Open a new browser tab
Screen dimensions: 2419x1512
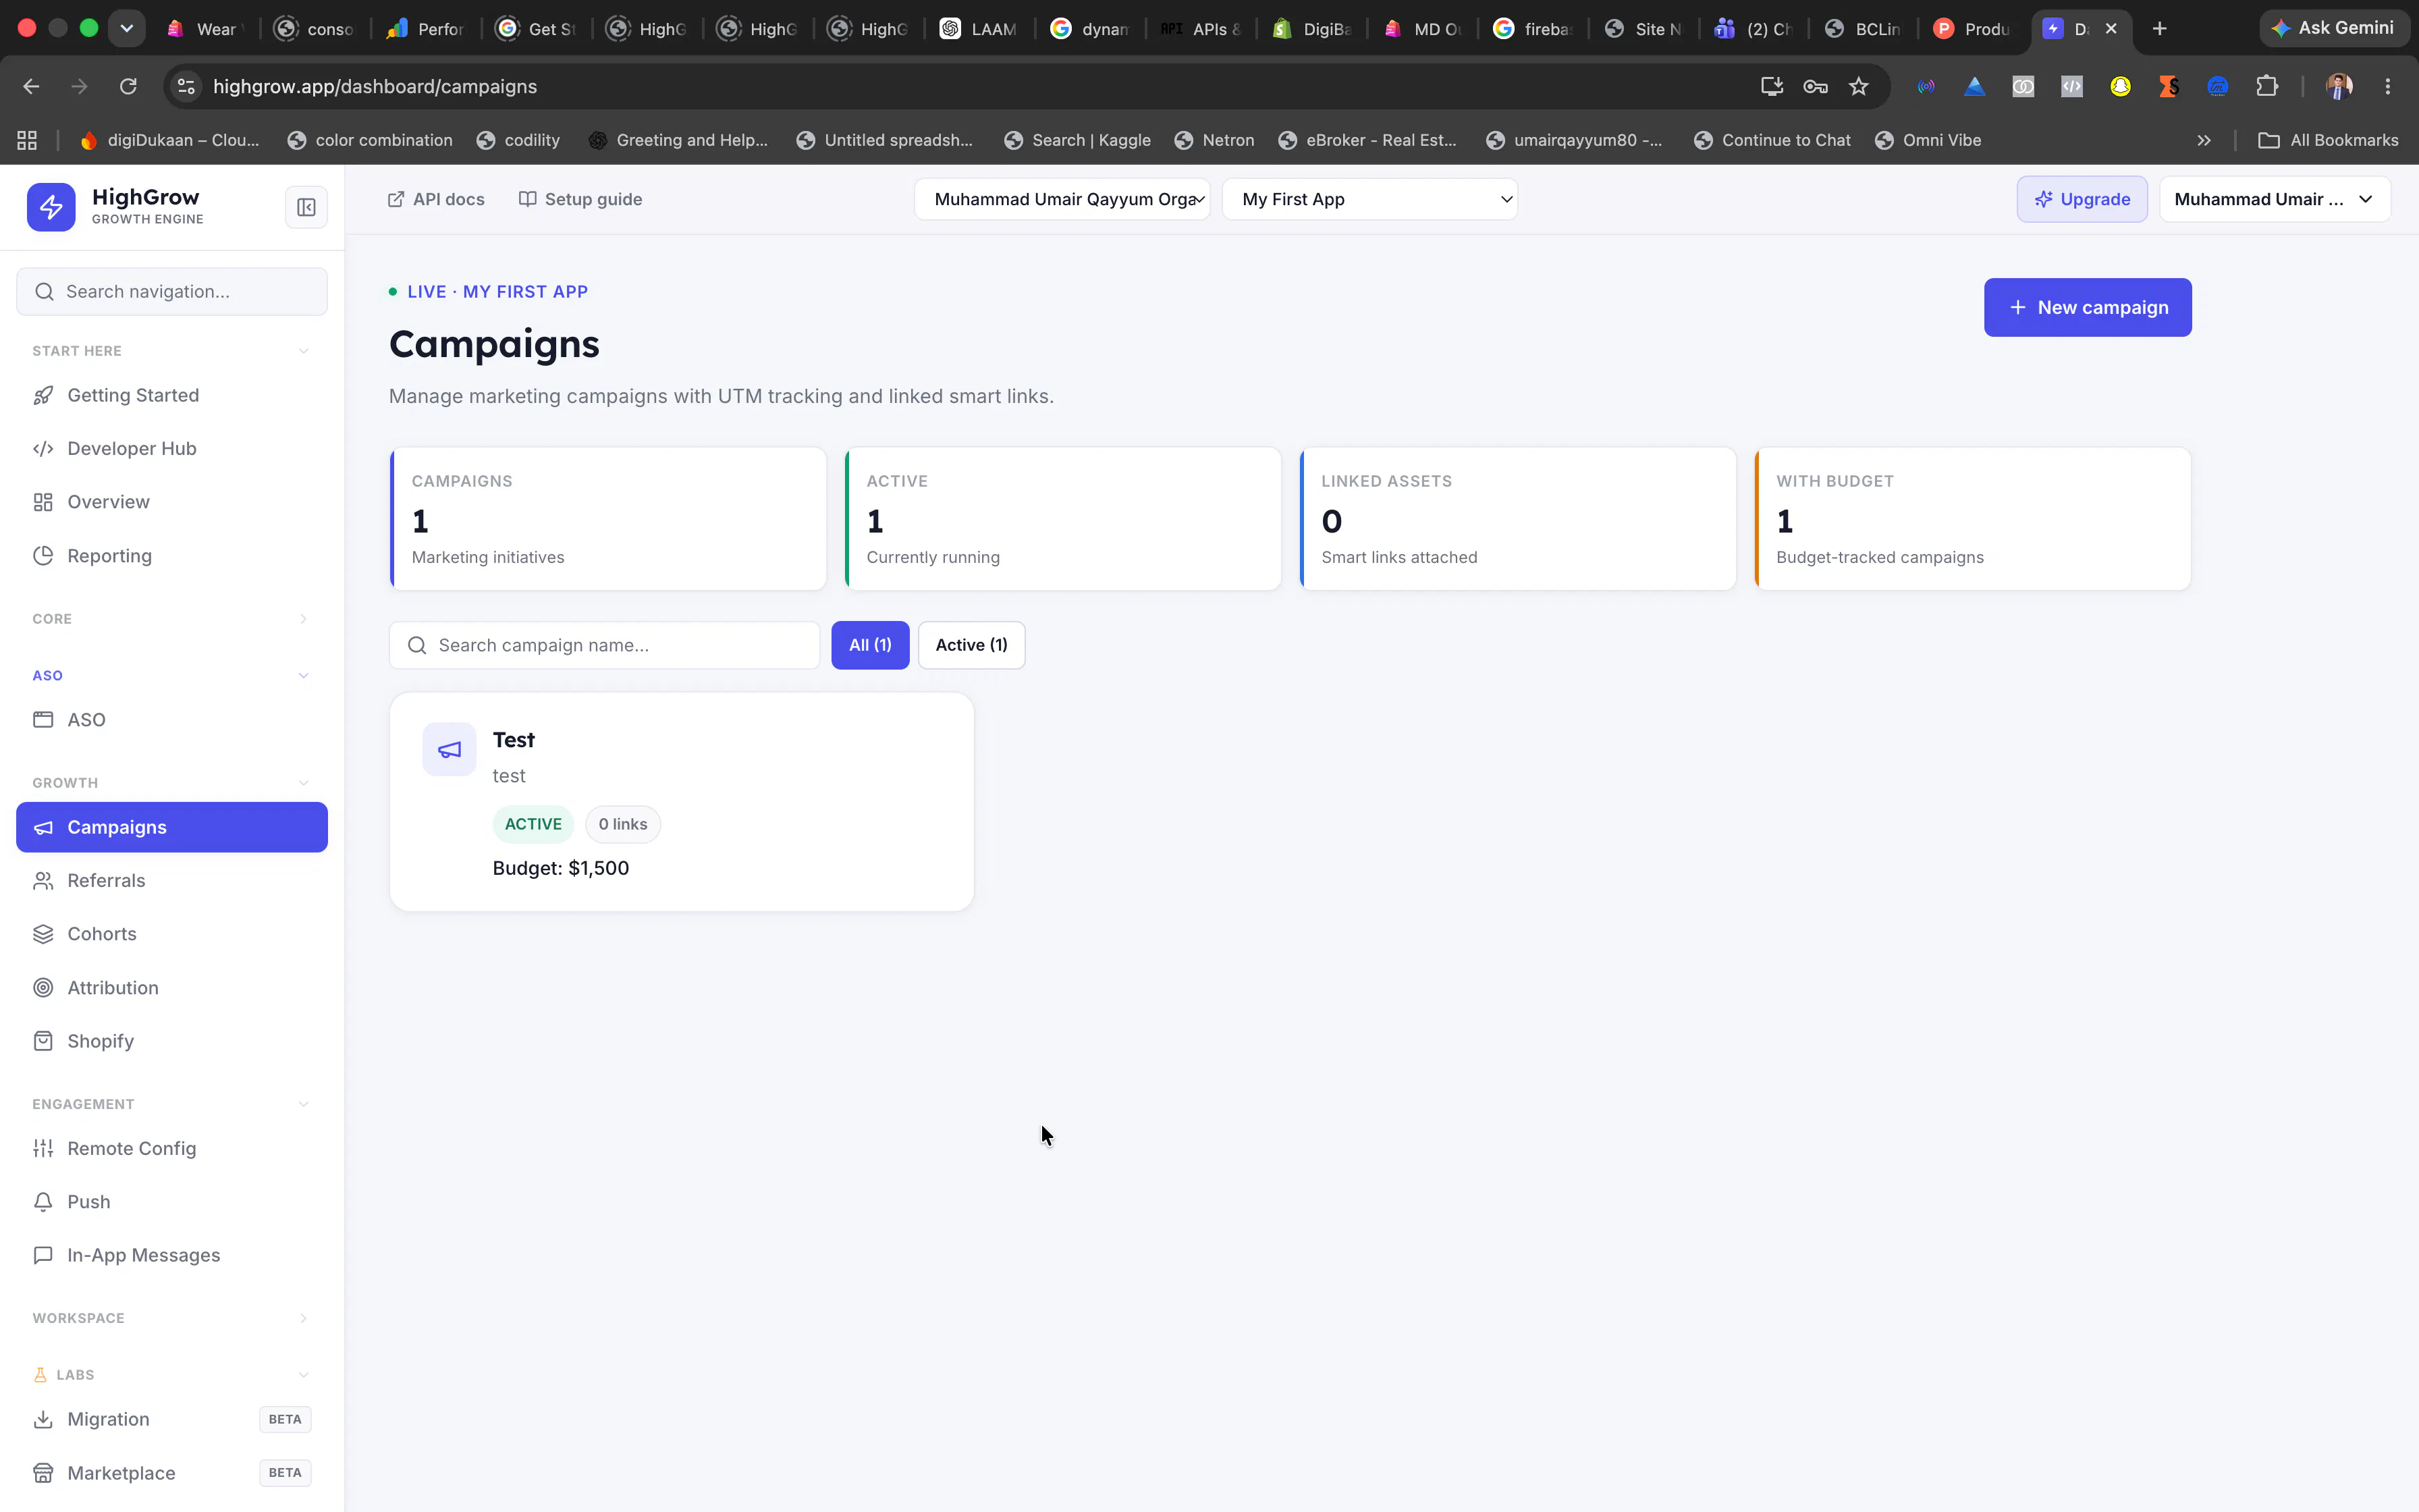click(2159, 29)
